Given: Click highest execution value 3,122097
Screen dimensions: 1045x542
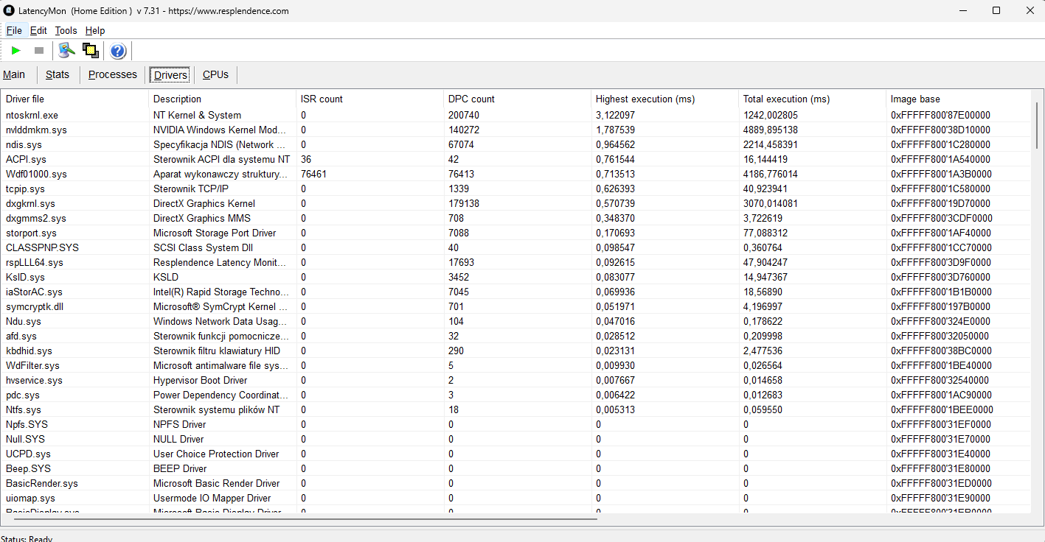Looking at the screenshot, I should pos(615,115).
